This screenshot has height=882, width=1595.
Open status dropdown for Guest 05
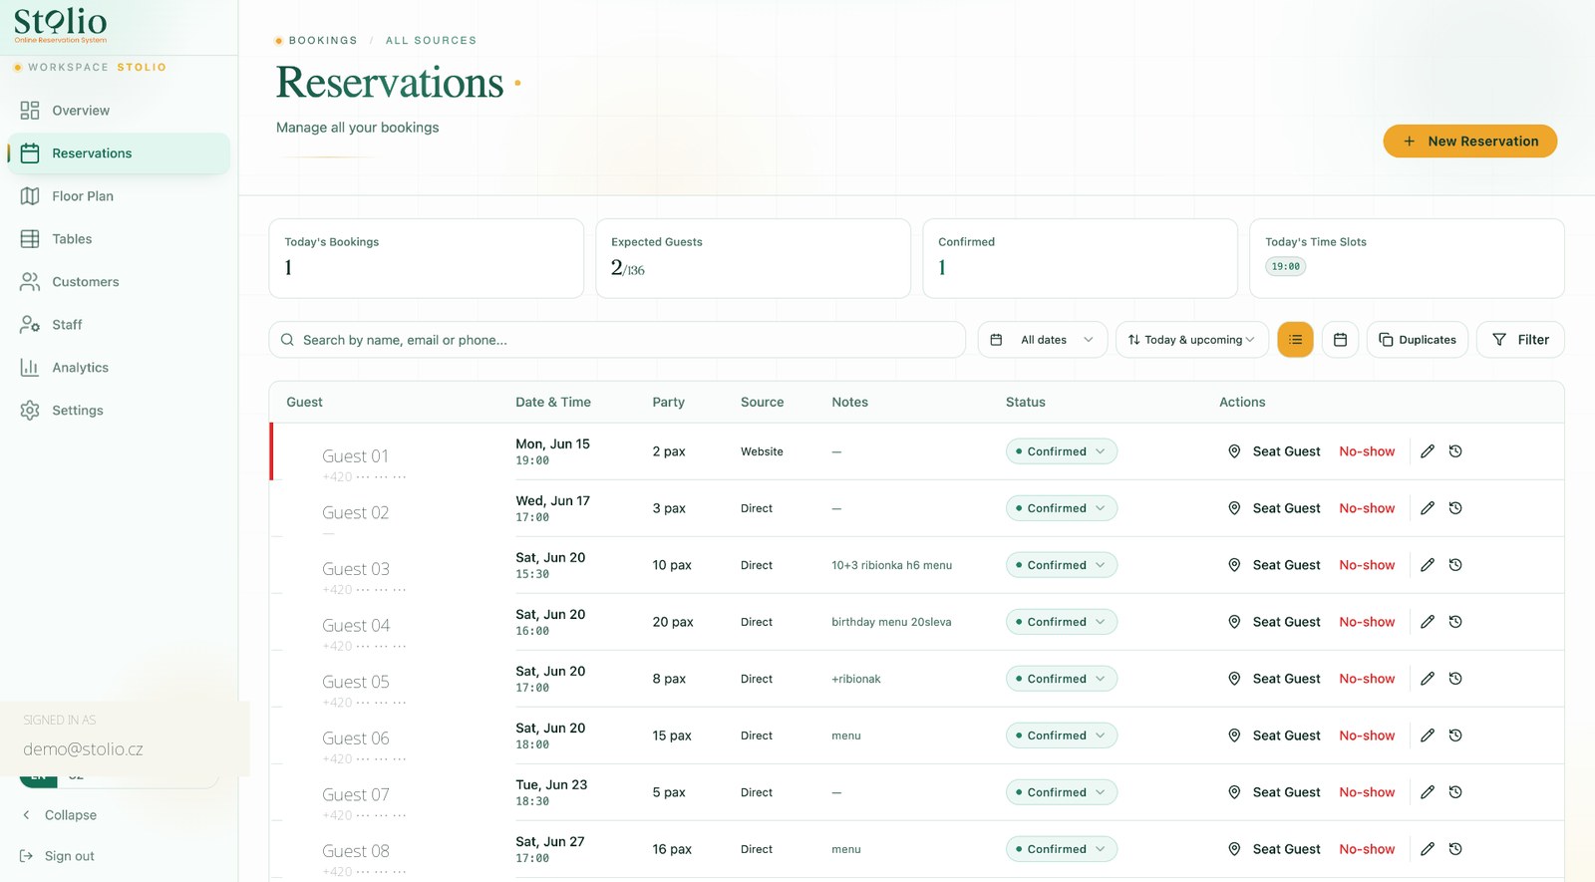1062,679
